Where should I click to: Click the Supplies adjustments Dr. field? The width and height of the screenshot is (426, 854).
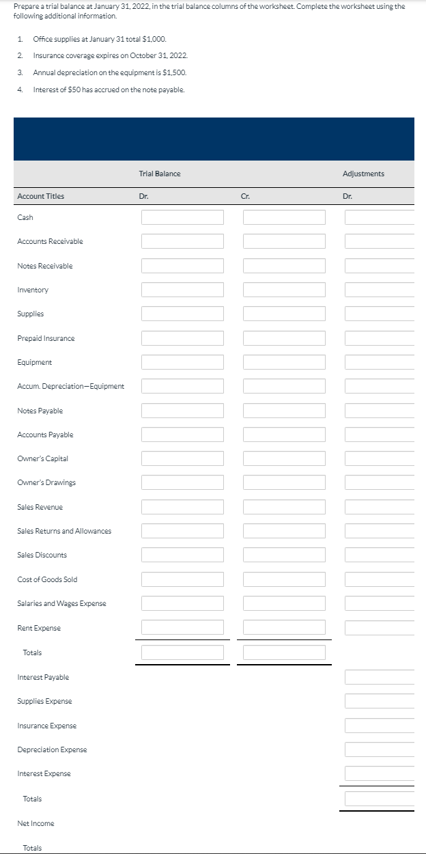coord(379,314)
